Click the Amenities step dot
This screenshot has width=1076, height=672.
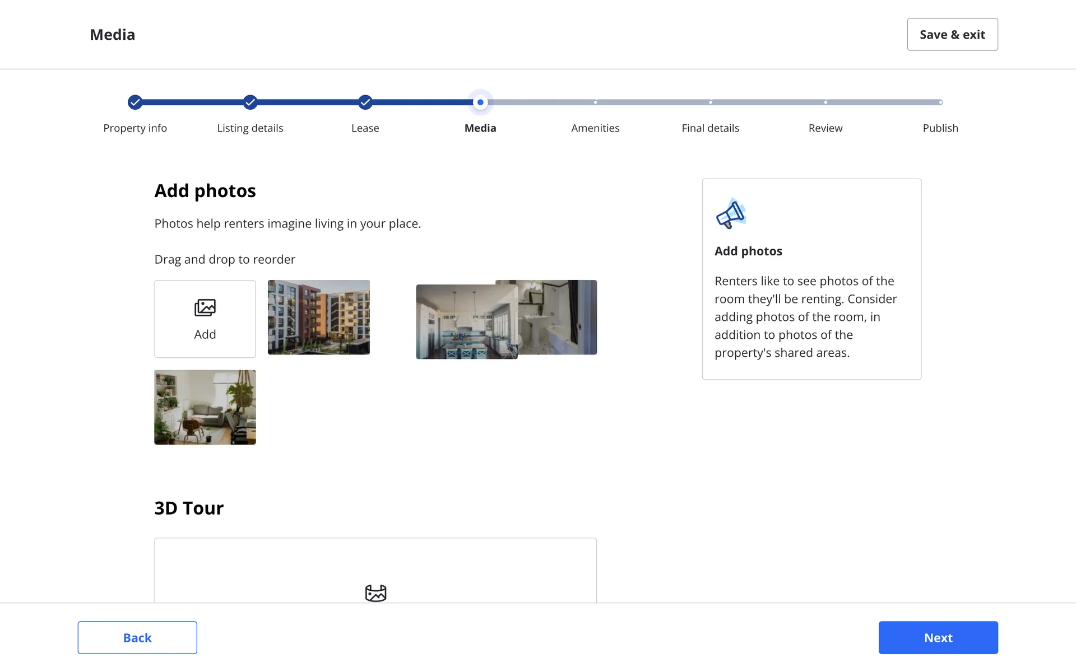pos(595,102)
